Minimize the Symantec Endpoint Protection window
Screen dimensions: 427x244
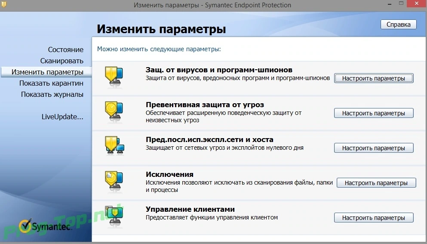(x=389, y=3)
